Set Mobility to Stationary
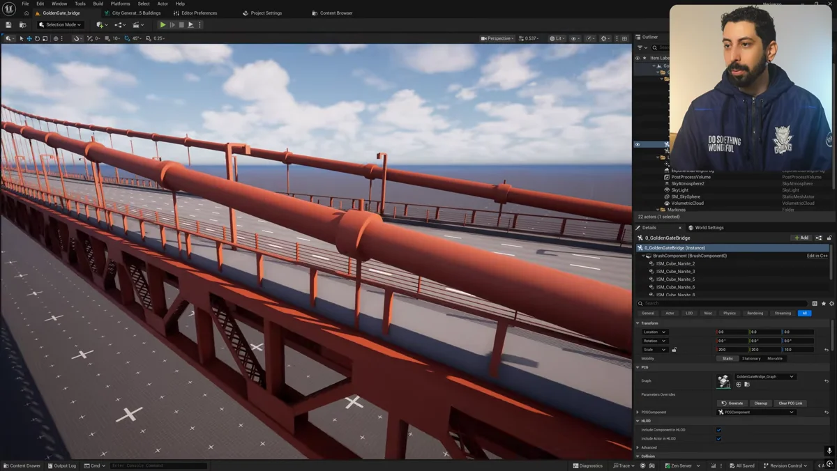The image size is (837, 471). tap(751, 359)
